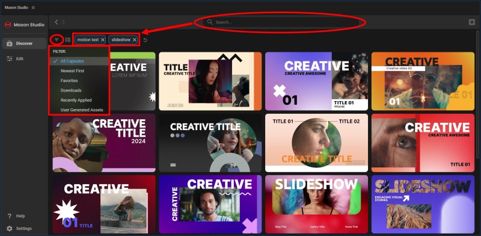Open Help from the sidebar
The image size is (481, 236).
(20, 216)
